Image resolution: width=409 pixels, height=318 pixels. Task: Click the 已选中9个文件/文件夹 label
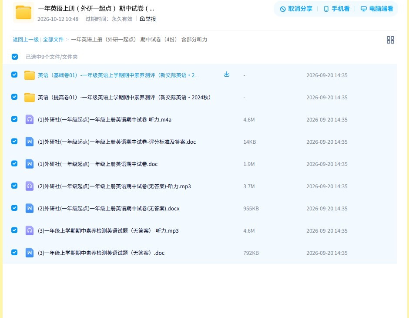tap(52, 57)
